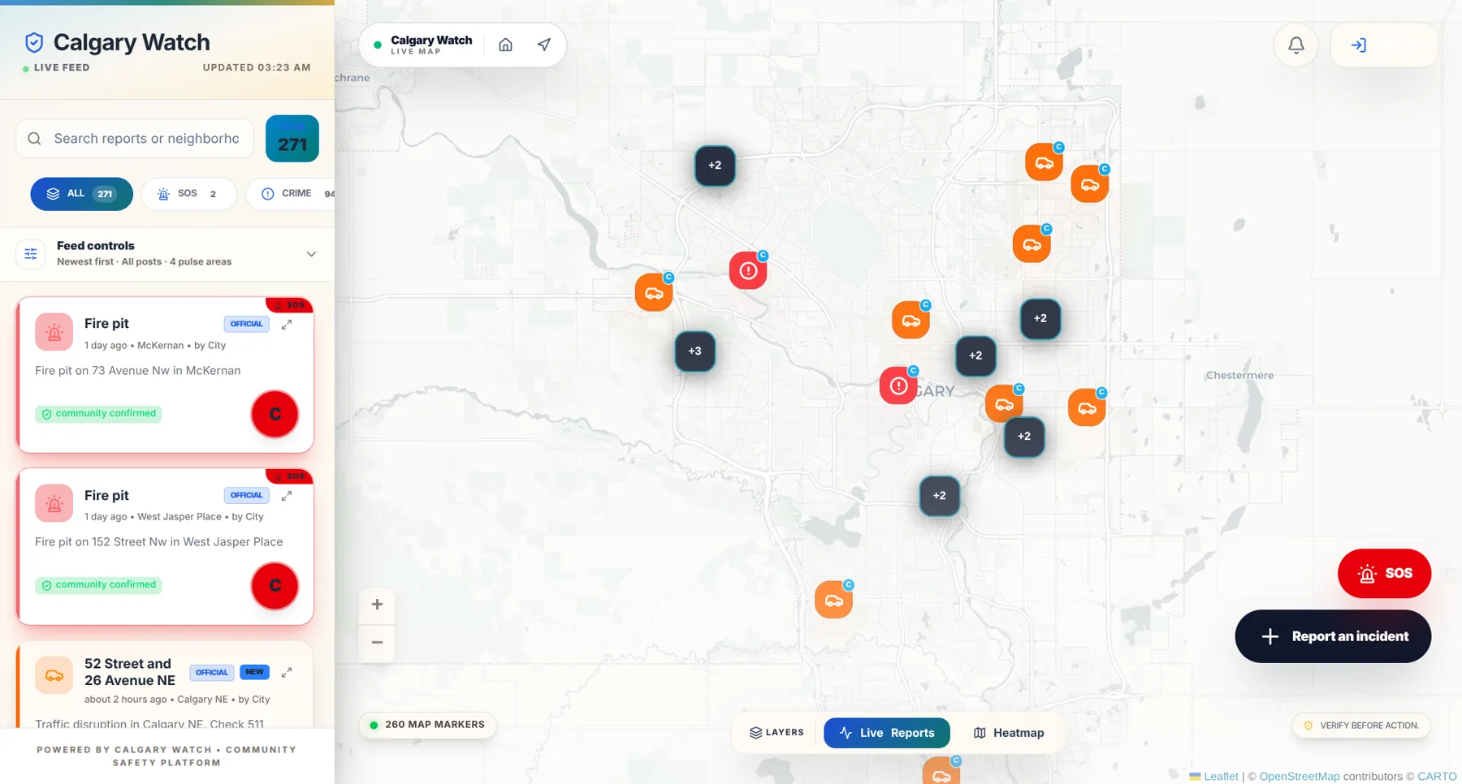Expand the McKernan Fire pit card
1462x784 pixels.
(287, 325)
